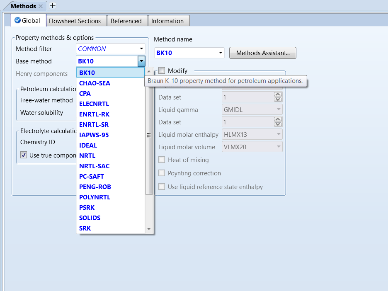
Task: Enable Use liquid reference state enthalpy
Action: click(162, 187)
